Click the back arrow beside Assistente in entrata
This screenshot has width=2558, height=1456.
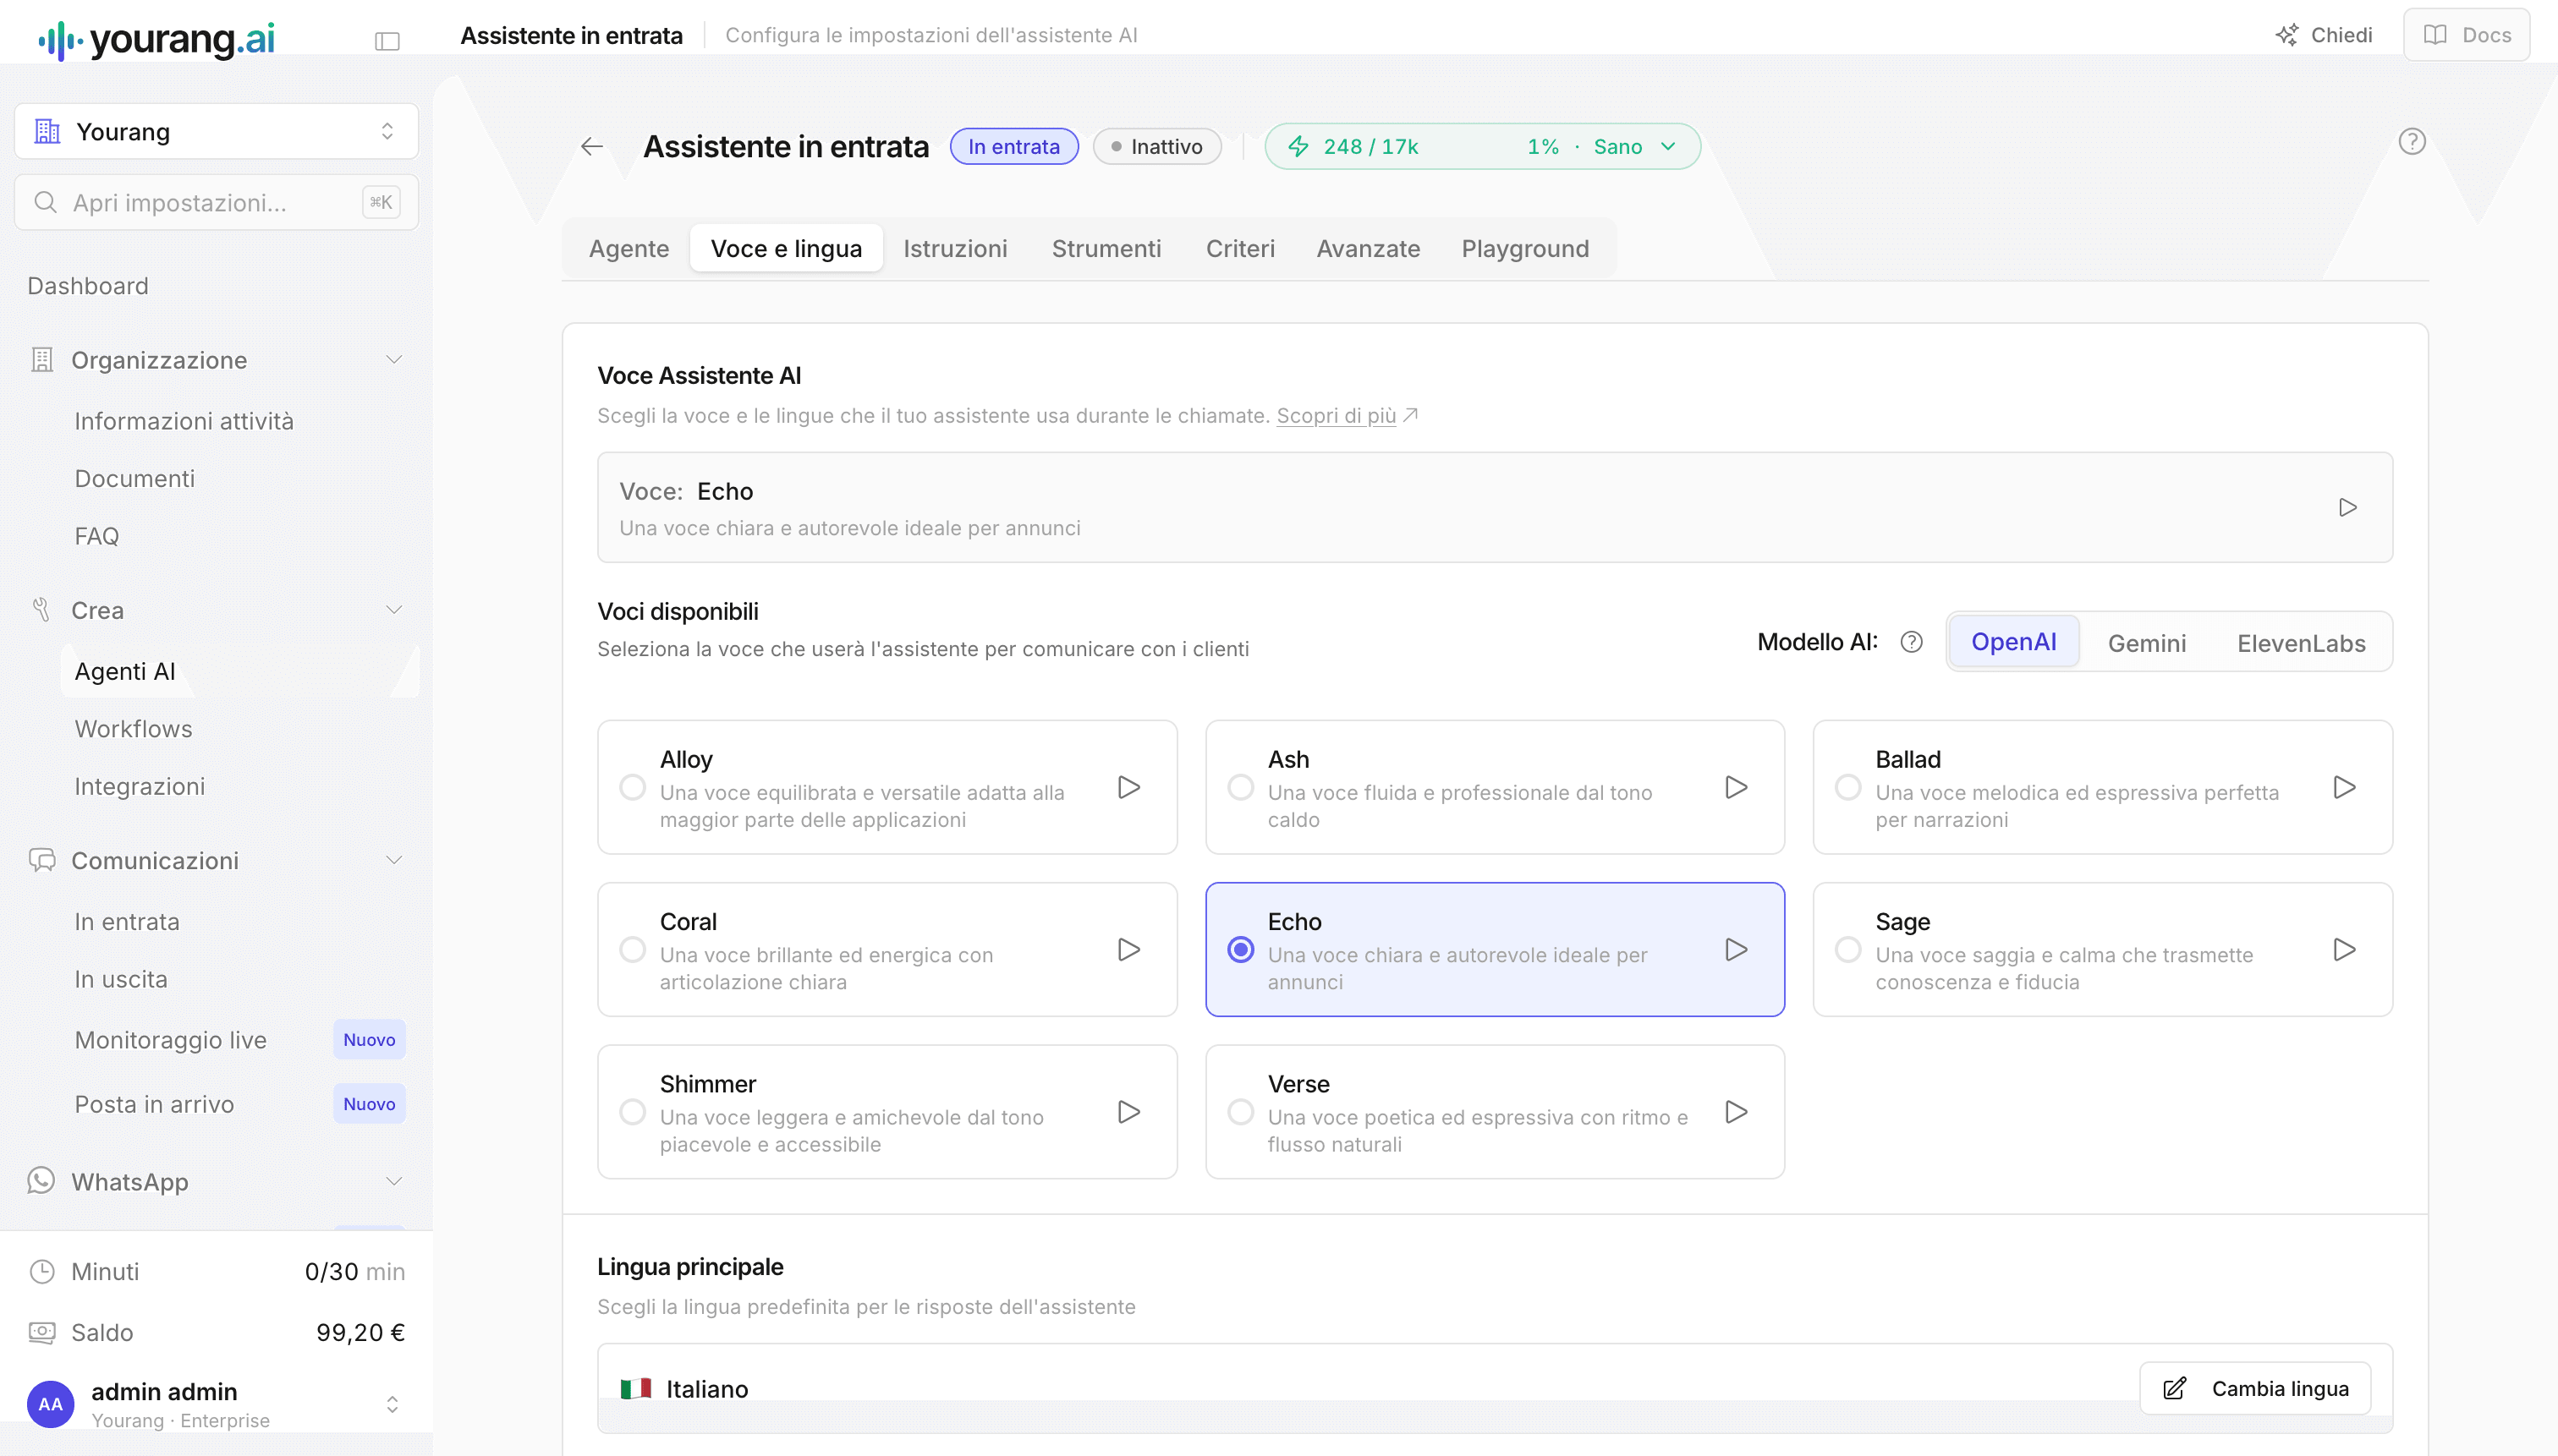pyautogui.click(x=591, y=147)
